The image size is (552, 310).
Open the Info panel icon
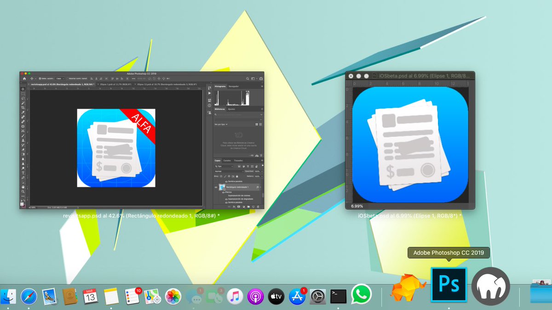(209, 106)
